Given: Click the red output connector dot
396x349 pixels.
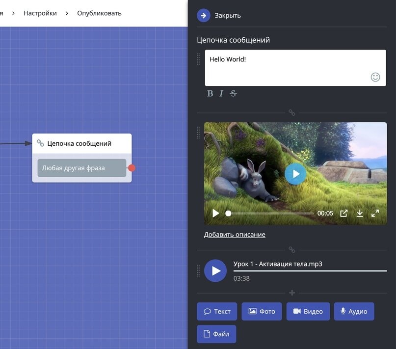Looking at the screenshot, I should pos(132,168).
